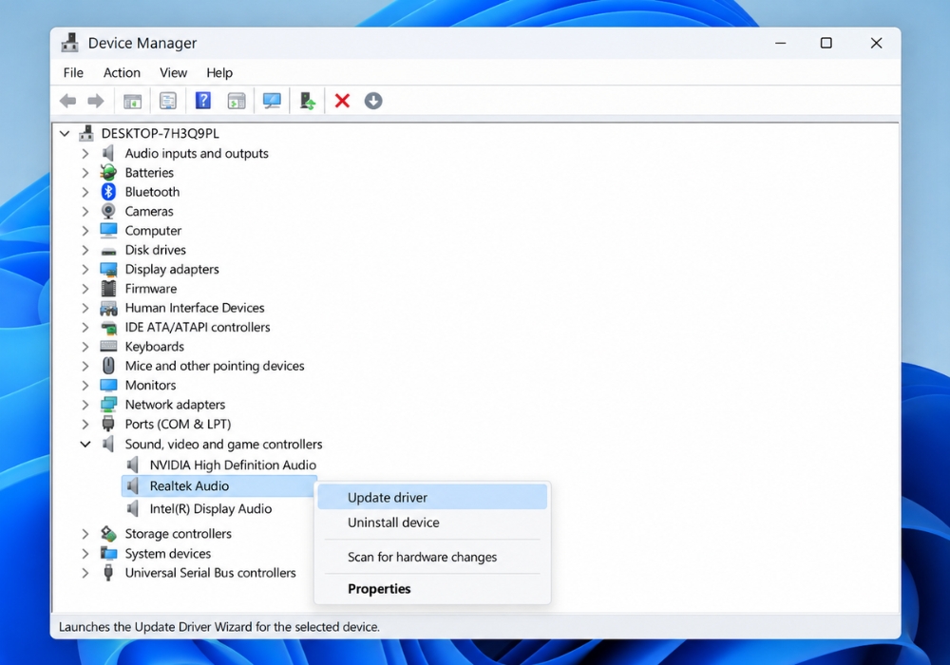The image size is (950, 665).
Task: Choose Uninstall device from context menu
Action: tap(432, 522)
